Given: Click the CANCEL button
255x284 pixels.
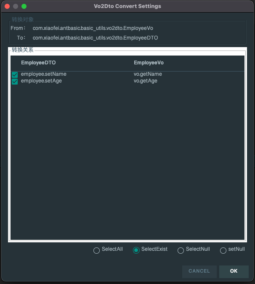Looking at the screenshot, I should pos(199,271).
